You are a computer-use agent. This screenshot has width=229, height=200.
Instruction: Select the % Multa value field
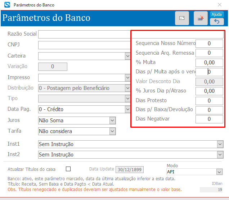(209, 62)
